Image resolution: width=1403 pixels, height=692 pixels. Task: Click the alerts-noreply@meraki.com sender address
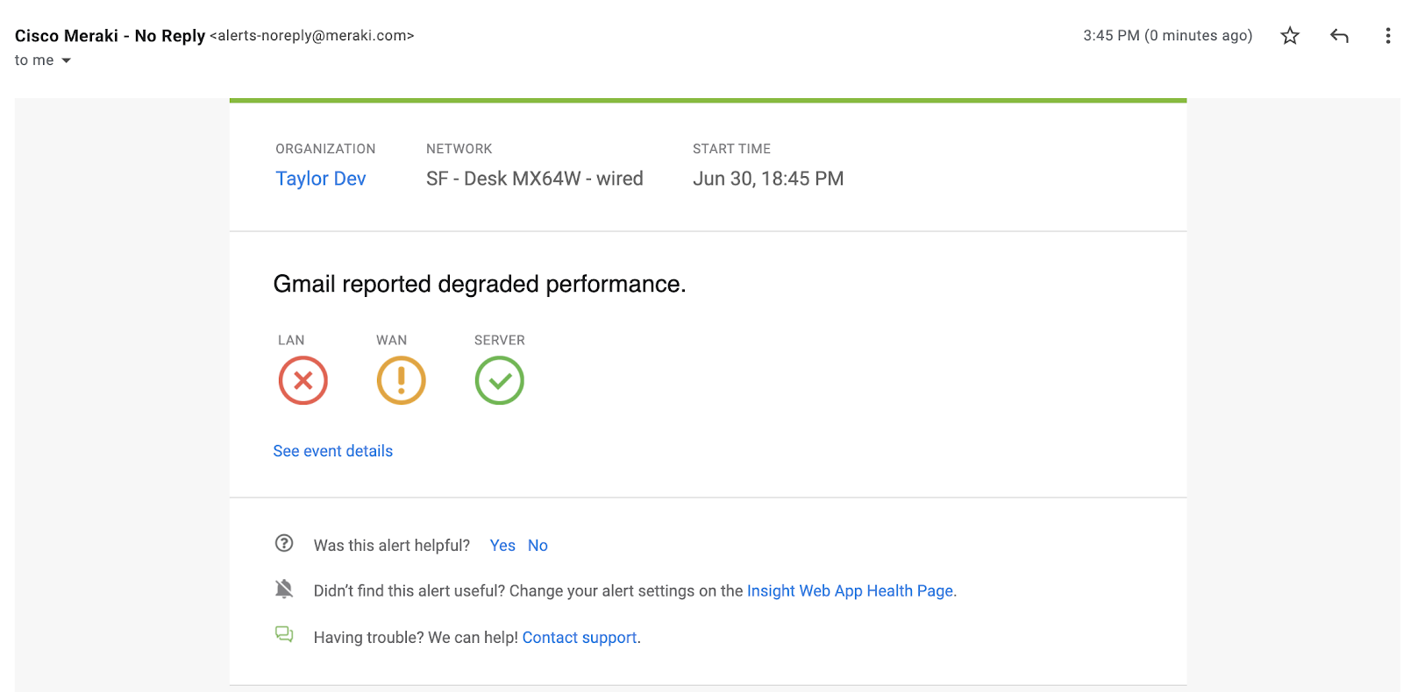point(311,36)
